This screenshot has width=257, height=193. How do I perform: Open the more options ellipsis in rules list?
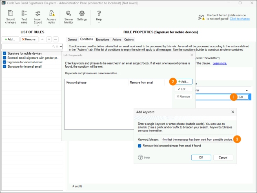tap(56, 39)
